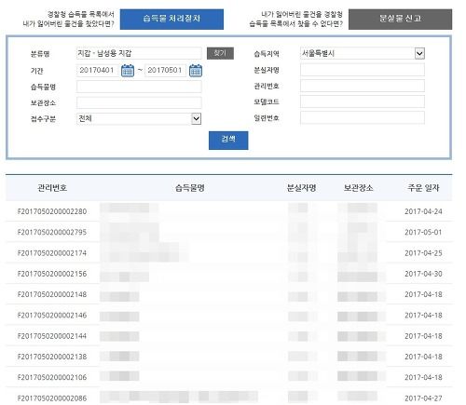The height and width of the screenshot is (405, 466).
Task: Focus the start date field 20170401
Action: click(x=99, y=71)
